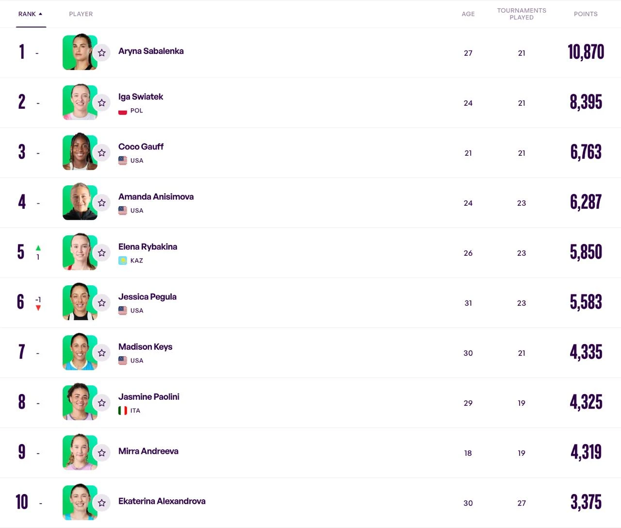This screenshot has width=621, height=528.
Task: Open Aryna Sabalenka's player profile link
Action: coord(151,51)
